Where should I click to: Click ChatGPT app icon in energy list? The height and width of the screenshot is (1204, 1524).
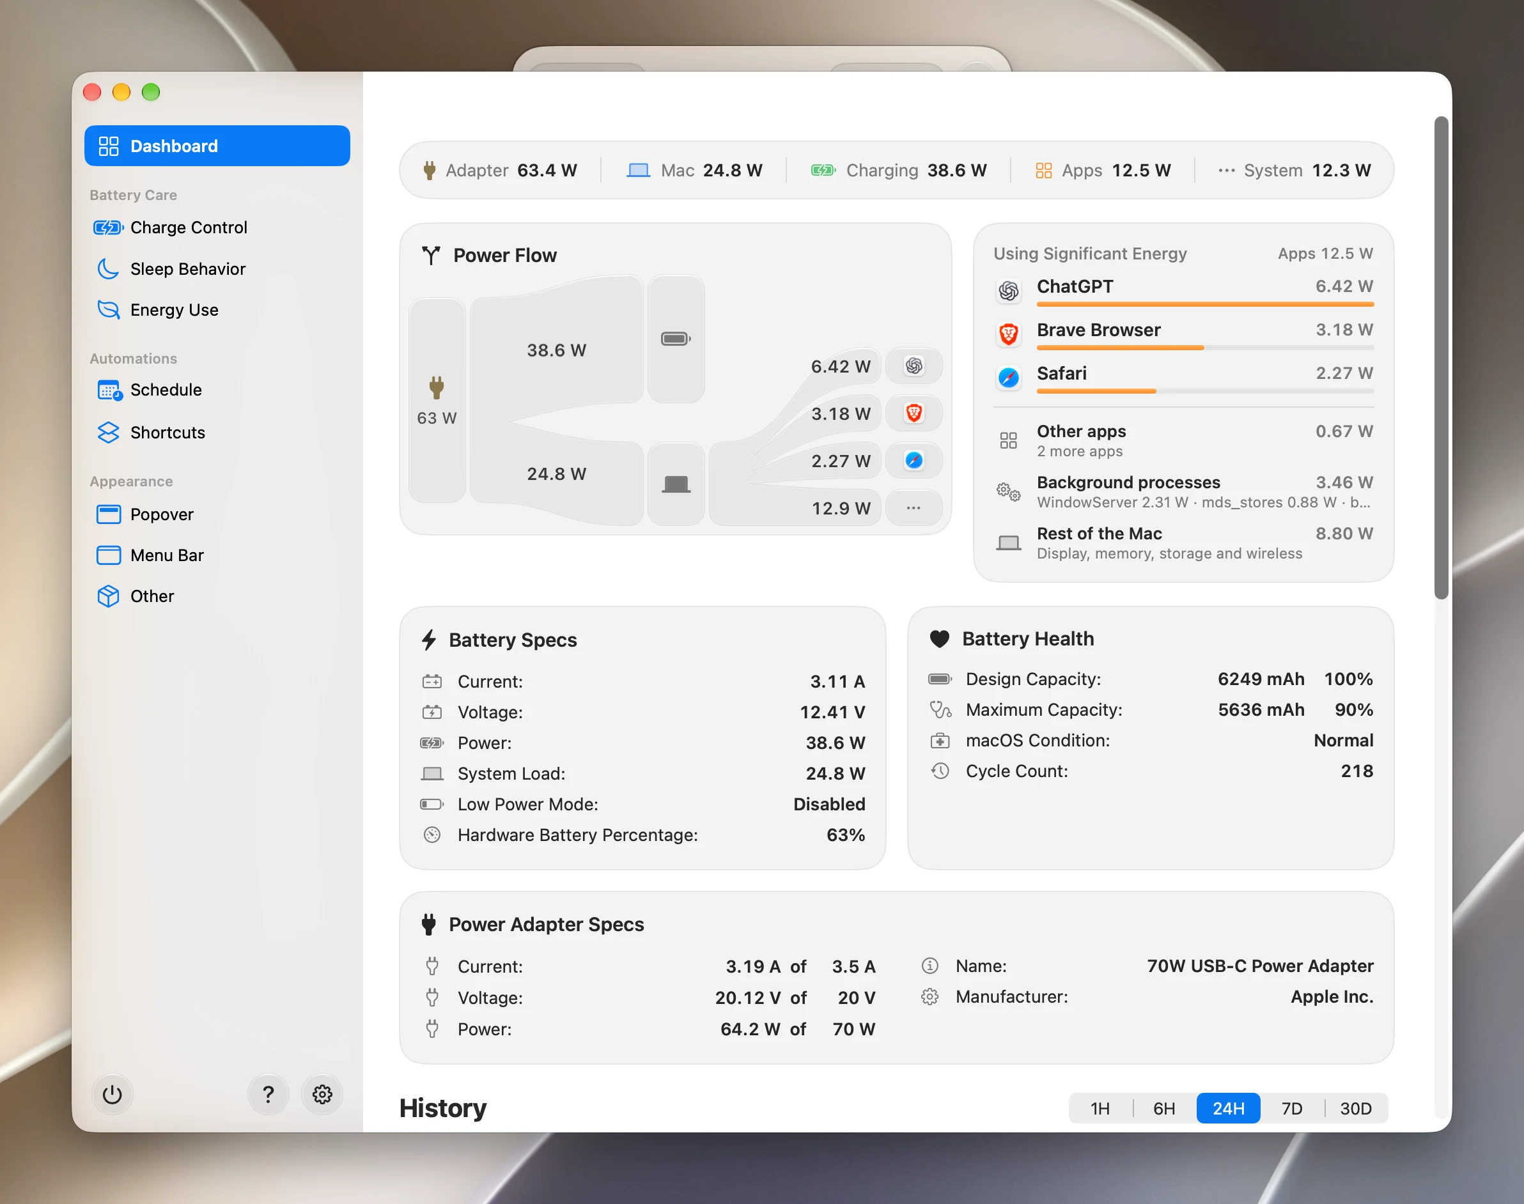1009,290
